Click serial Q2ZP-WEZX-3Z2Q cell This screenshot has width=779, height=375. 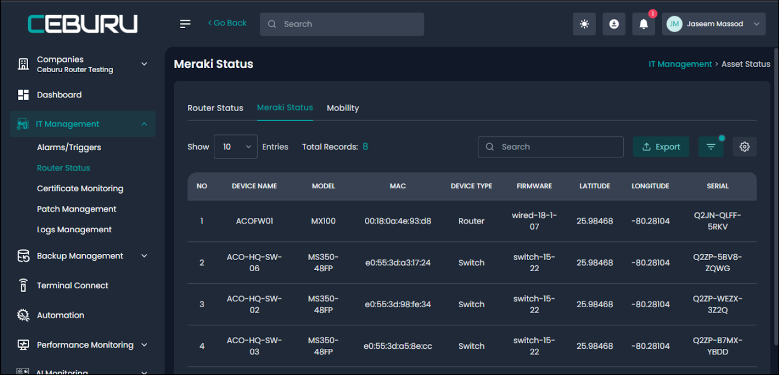tap(718, 304)
